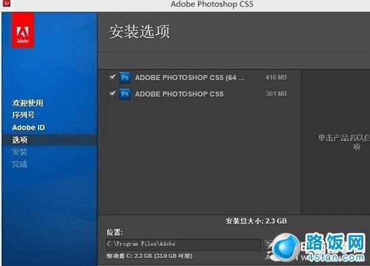Uncheck the 361 MB Photoshop CS5 checkbox
Viewport: 370px width, 266px height.
[x=112, y=94]
